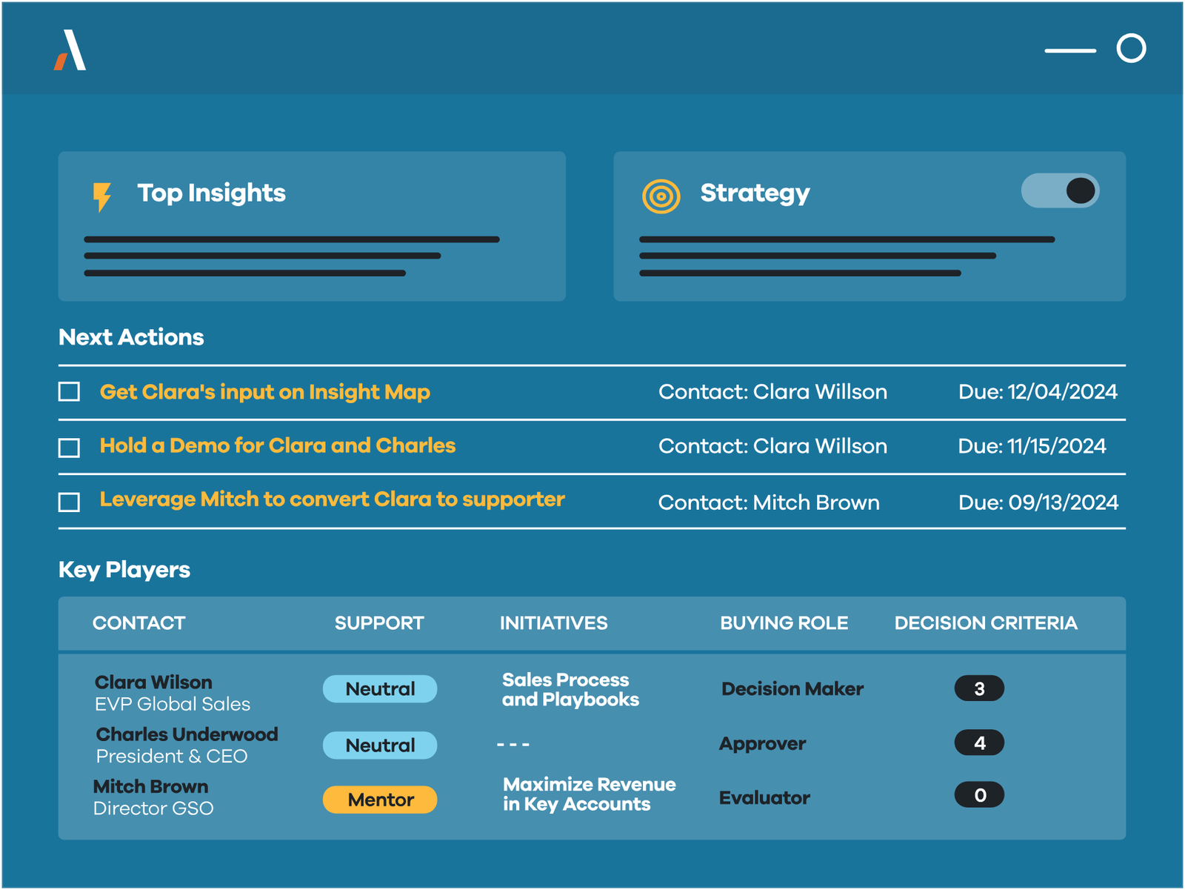Mark 'Leverage Mitch' action as done

tap(69, 502)
